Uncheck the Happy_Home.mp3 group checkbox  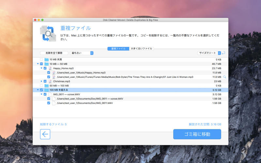pyautogui.click(x=45, y=68)
